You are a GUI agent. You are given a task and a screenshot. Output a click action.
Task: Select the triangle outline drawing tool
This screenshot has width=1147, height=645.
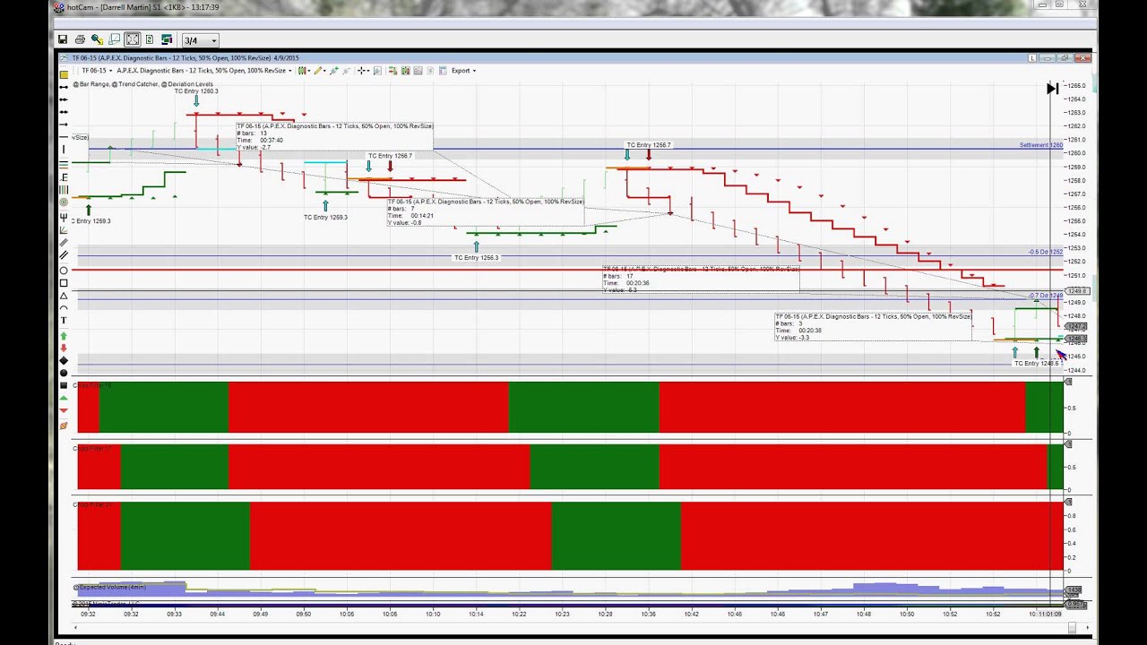click(x=64, y=296)
